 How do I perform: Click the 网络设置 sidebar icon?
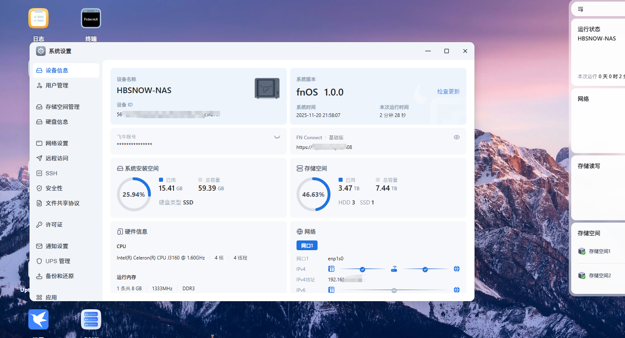39,143
